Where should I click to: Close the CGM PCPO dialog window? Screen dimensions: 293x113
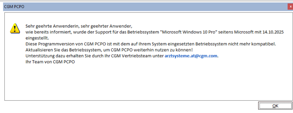tap(290, 7)
